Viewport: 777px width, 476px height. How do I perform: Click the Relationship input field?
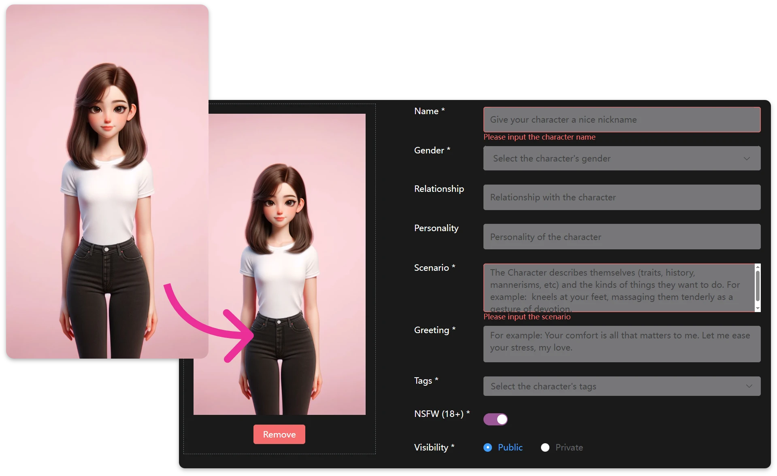click(622, 197)
